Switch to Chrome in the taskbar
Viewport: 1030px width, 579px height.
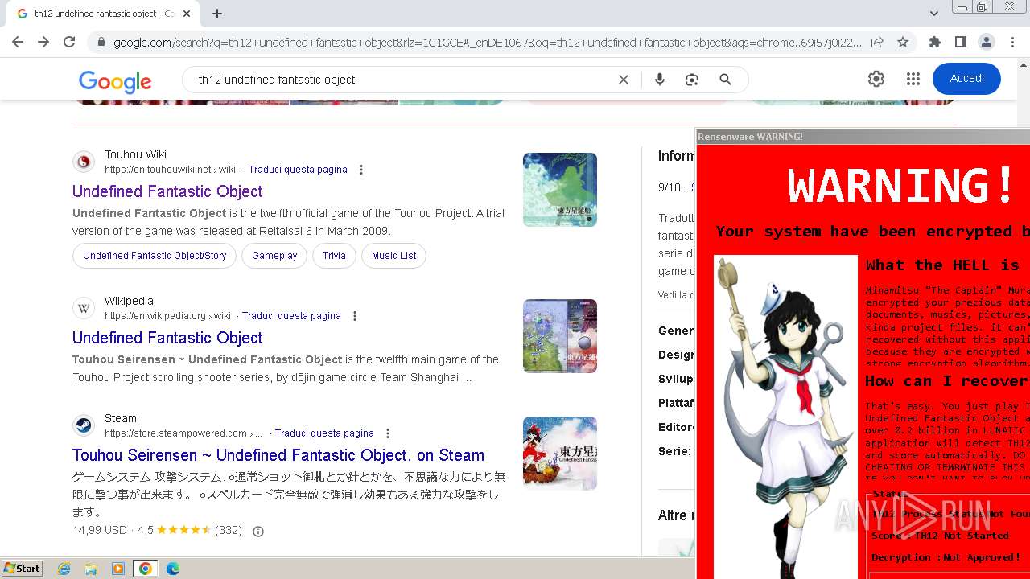(145, 569)
